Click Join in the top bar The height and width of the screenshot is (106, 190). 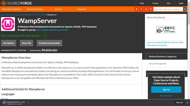tap(168, 3)
